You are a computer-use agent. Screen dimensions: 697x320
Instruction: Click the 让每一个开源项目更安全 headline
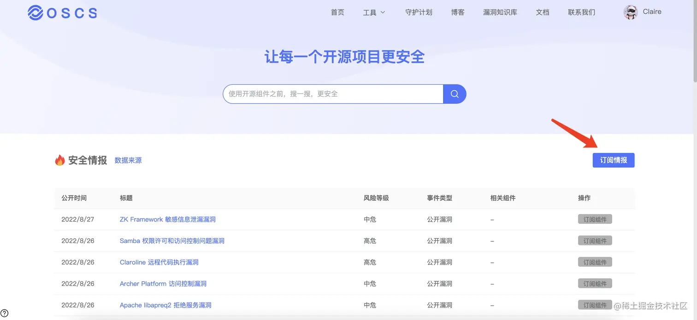click(x=344, y=57)
